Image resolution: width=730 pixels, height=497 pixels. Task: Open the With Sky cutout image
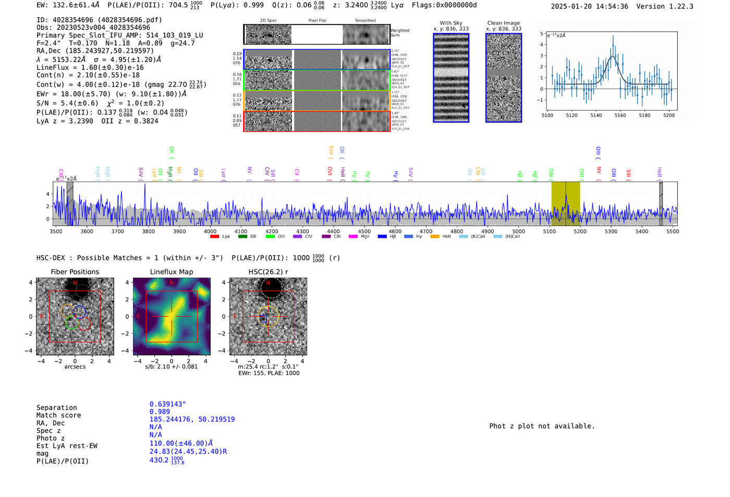pyautogui.click(x=451, y=78)
